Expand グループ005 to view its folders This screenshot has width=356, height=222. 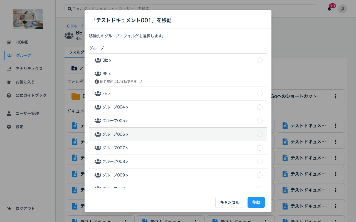click(x=127, y=121)
